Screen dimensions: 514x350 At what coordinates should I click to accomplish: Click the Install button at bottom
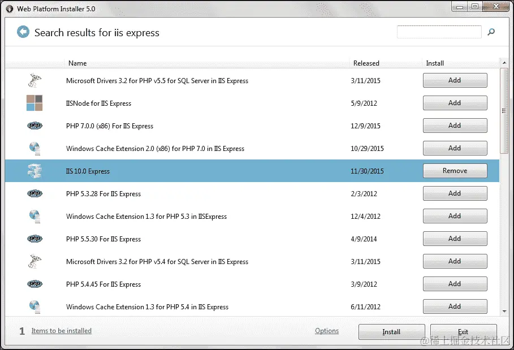[x=391, y=332]
